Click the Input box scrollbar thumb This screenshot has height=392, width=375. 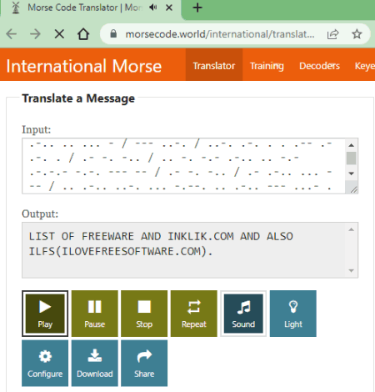point(351,158)
